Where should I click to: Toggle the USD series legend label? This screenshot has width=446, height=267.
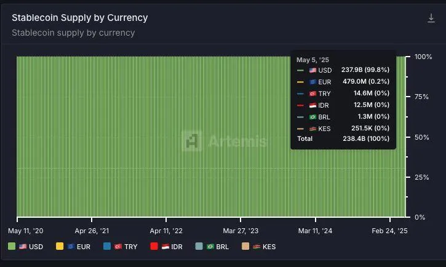(x=36, y=247)
